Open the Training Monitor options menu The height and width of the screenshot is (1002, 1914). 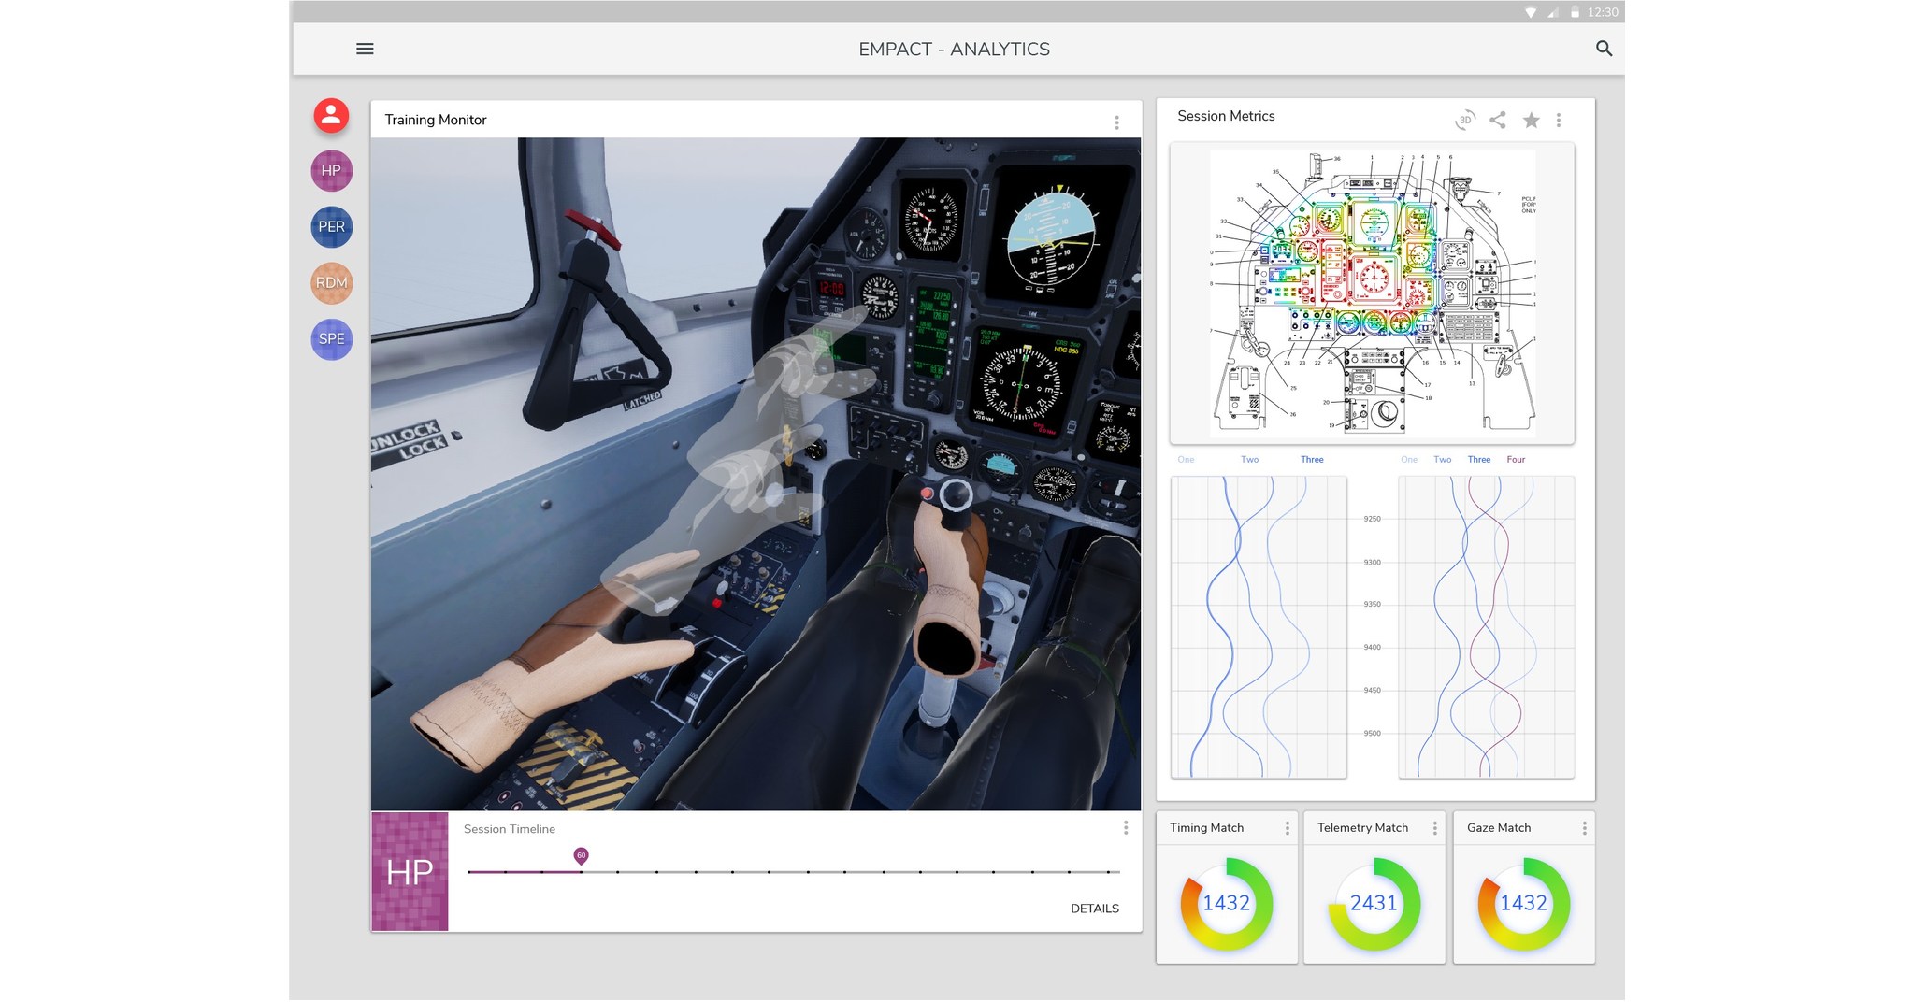pyautogui.click(x=1116, y=120)
